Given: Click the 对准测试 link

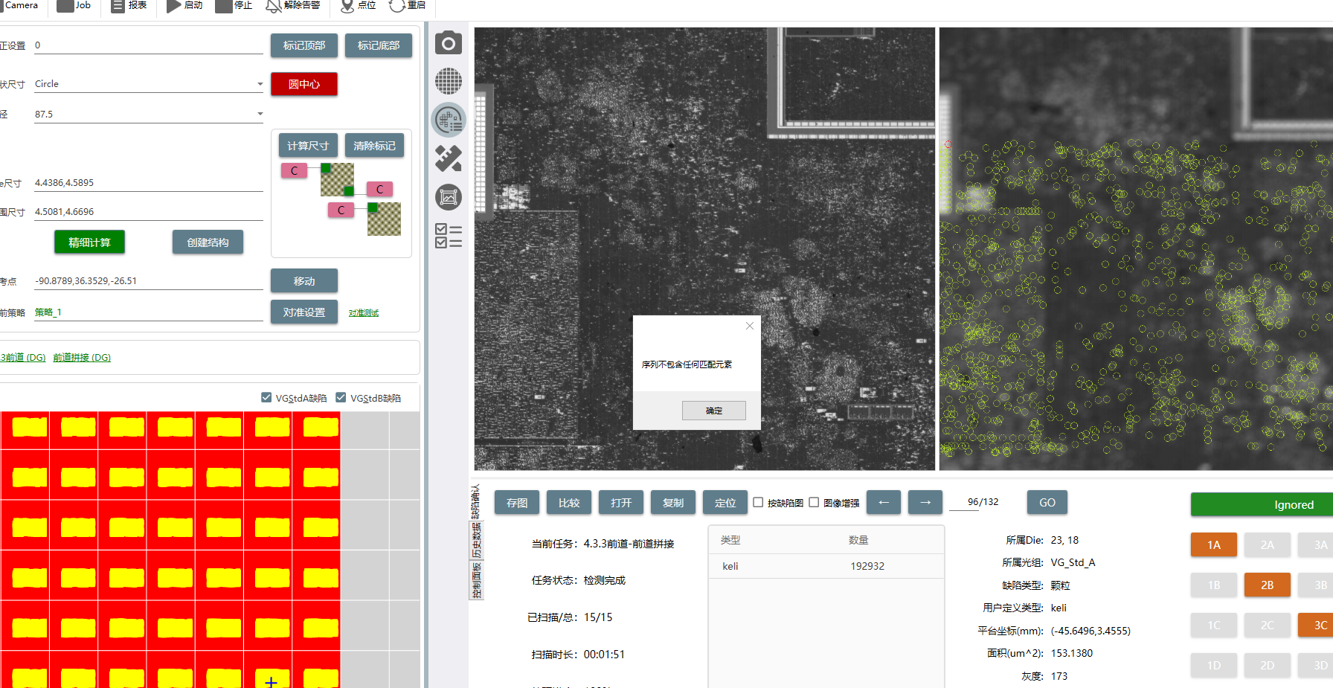Looking at the screenshot, I should tap(363, 313).
